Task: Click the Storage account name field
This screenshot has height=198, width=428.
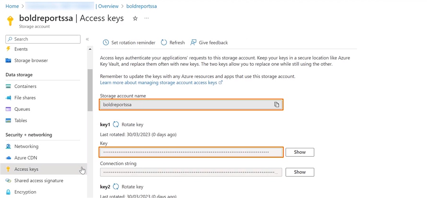Action: click(x=191, y=104)
